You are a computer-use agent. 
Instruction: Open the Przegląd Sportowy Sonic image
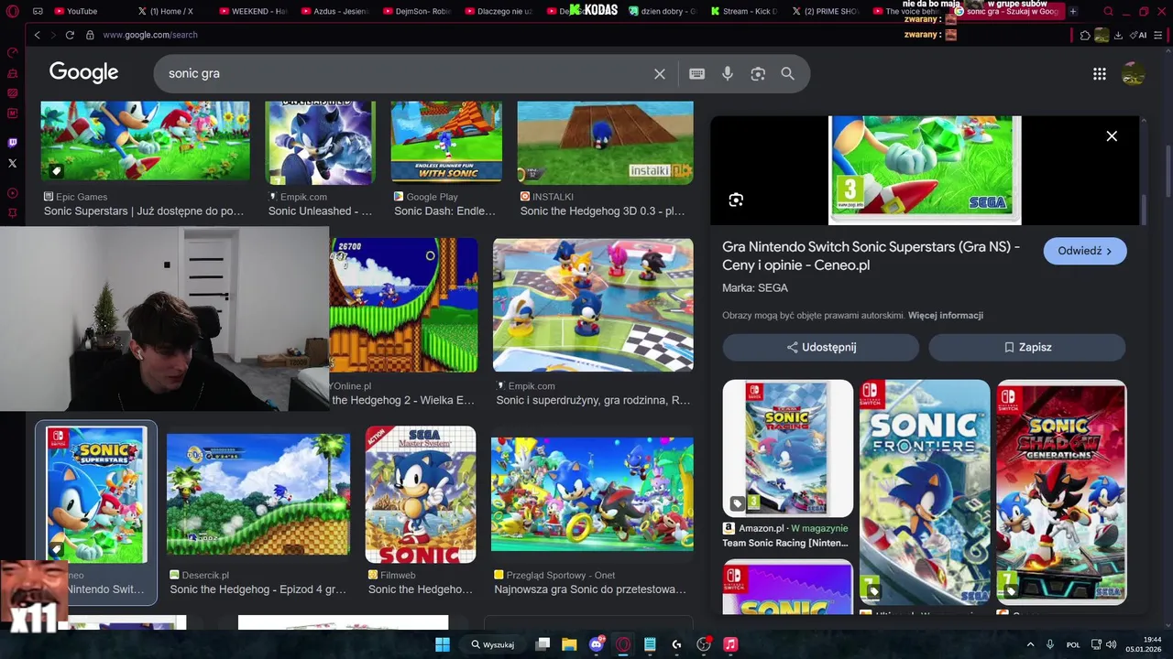coord(592,494)
